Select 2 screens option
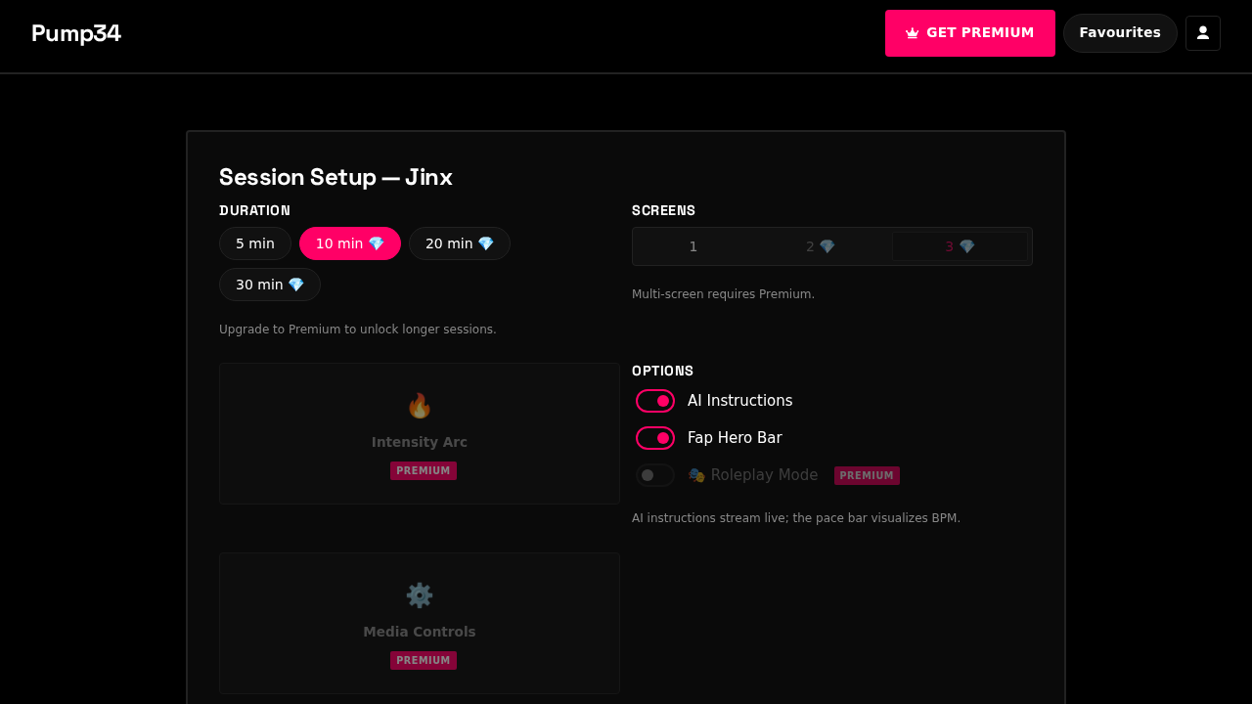Viewport: 1252px width, 704px height. pos(821,246)
